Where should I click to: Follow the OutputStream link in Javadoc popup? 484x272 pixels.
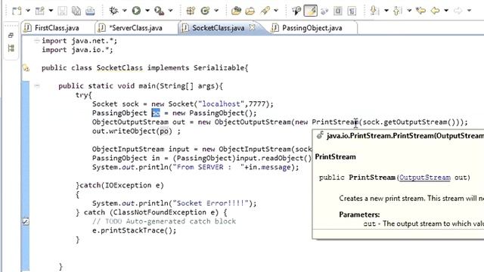(x=425, y=178)
